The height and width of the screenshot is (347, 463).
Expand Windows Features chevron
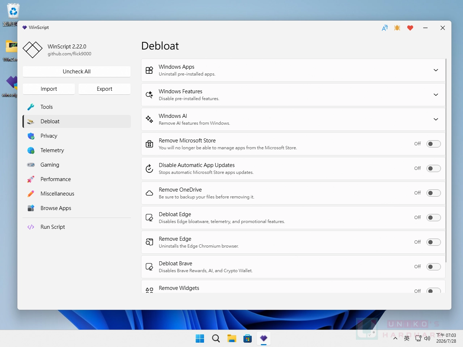coord(436,95)
